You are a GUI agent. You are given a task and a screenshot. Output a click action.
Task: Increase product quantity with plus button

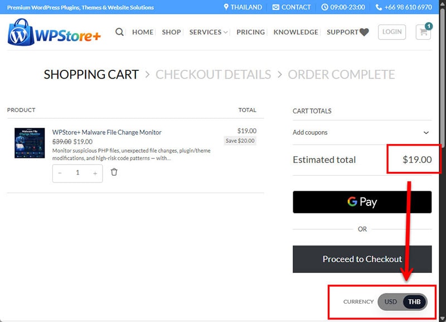(95, 173)
